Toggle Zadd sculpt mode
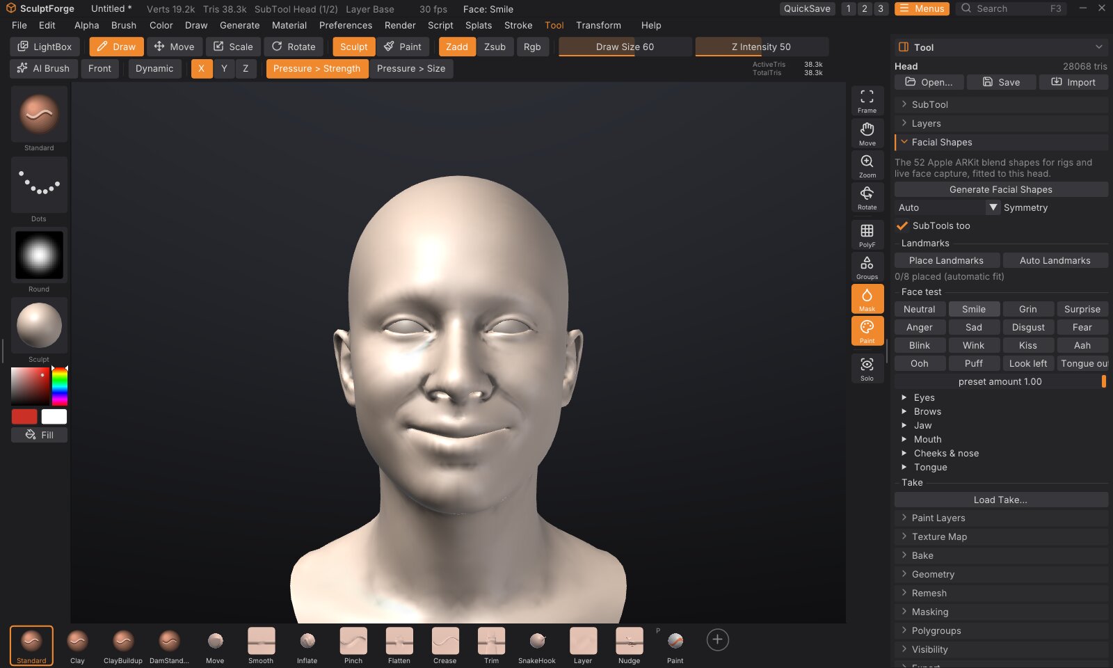The image size is (1113, 668). 457,47
